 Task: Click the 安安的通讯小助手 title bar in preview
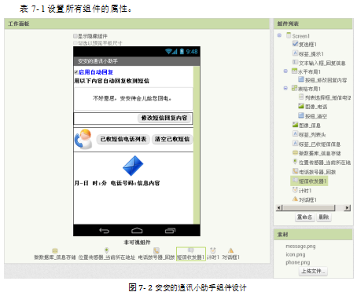tap(137, 61)
